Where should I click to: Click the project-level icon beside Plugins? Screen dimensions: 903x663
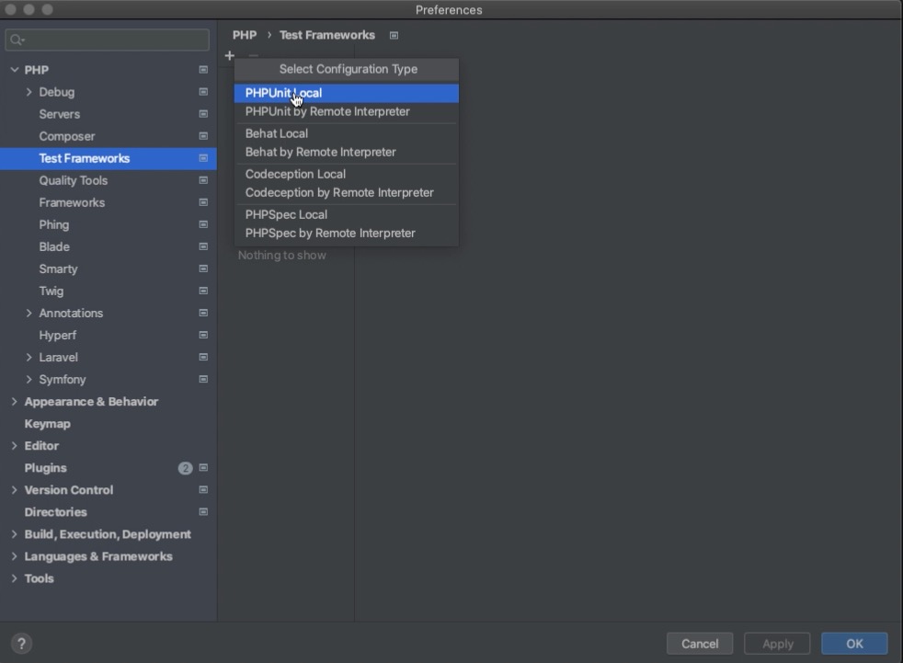click(203, 468)
